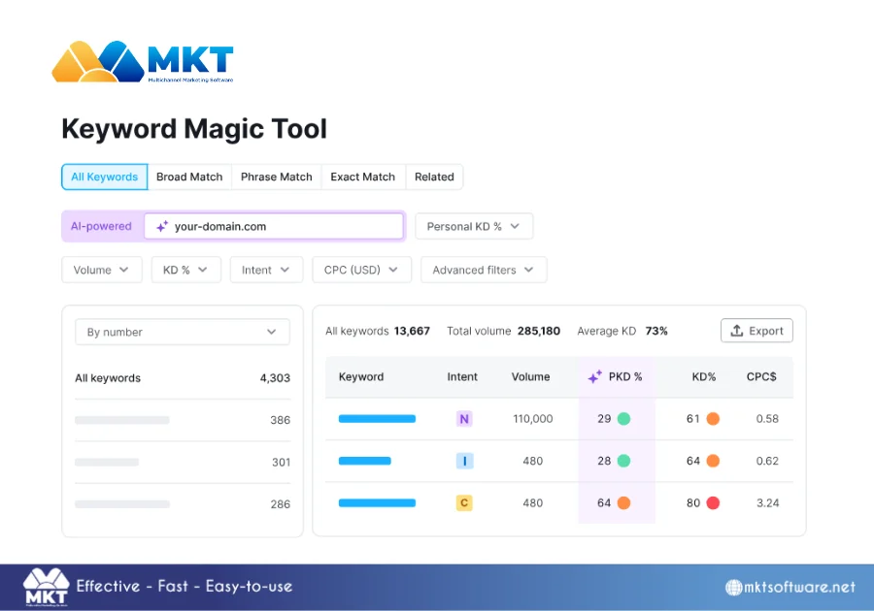Open the KD % filter dropdown
874x611 pixels.
(x=186, y=270)
